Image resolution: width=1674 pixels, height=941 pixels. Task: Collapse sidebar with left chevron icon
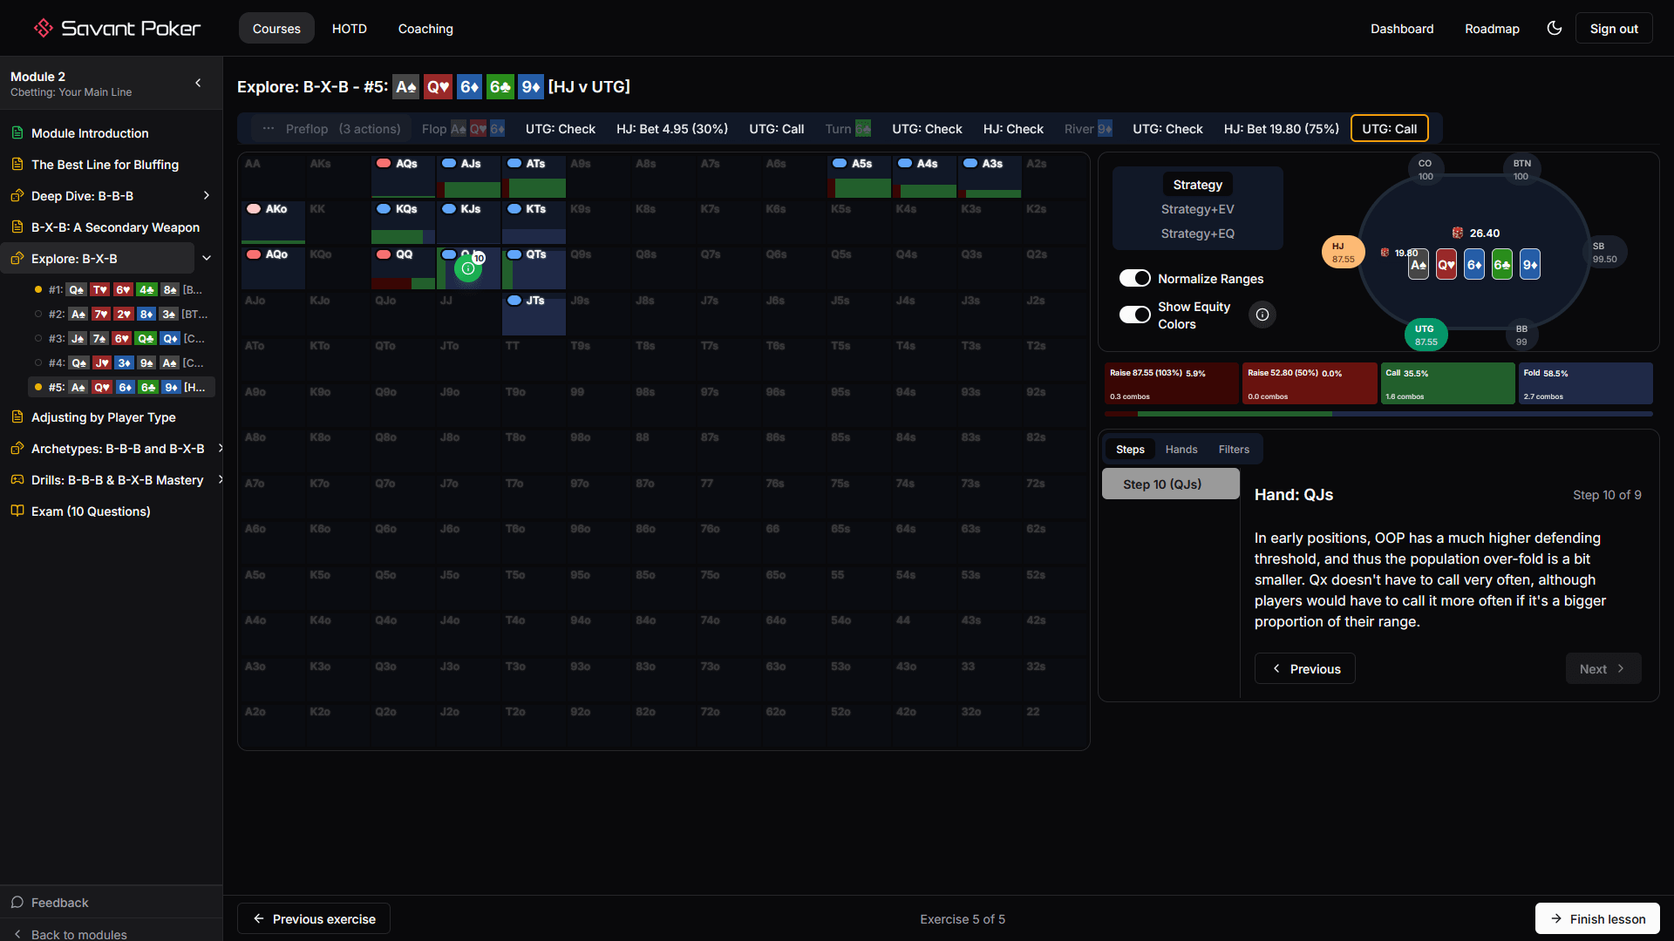pyautogui.click(x=198, y=83)
